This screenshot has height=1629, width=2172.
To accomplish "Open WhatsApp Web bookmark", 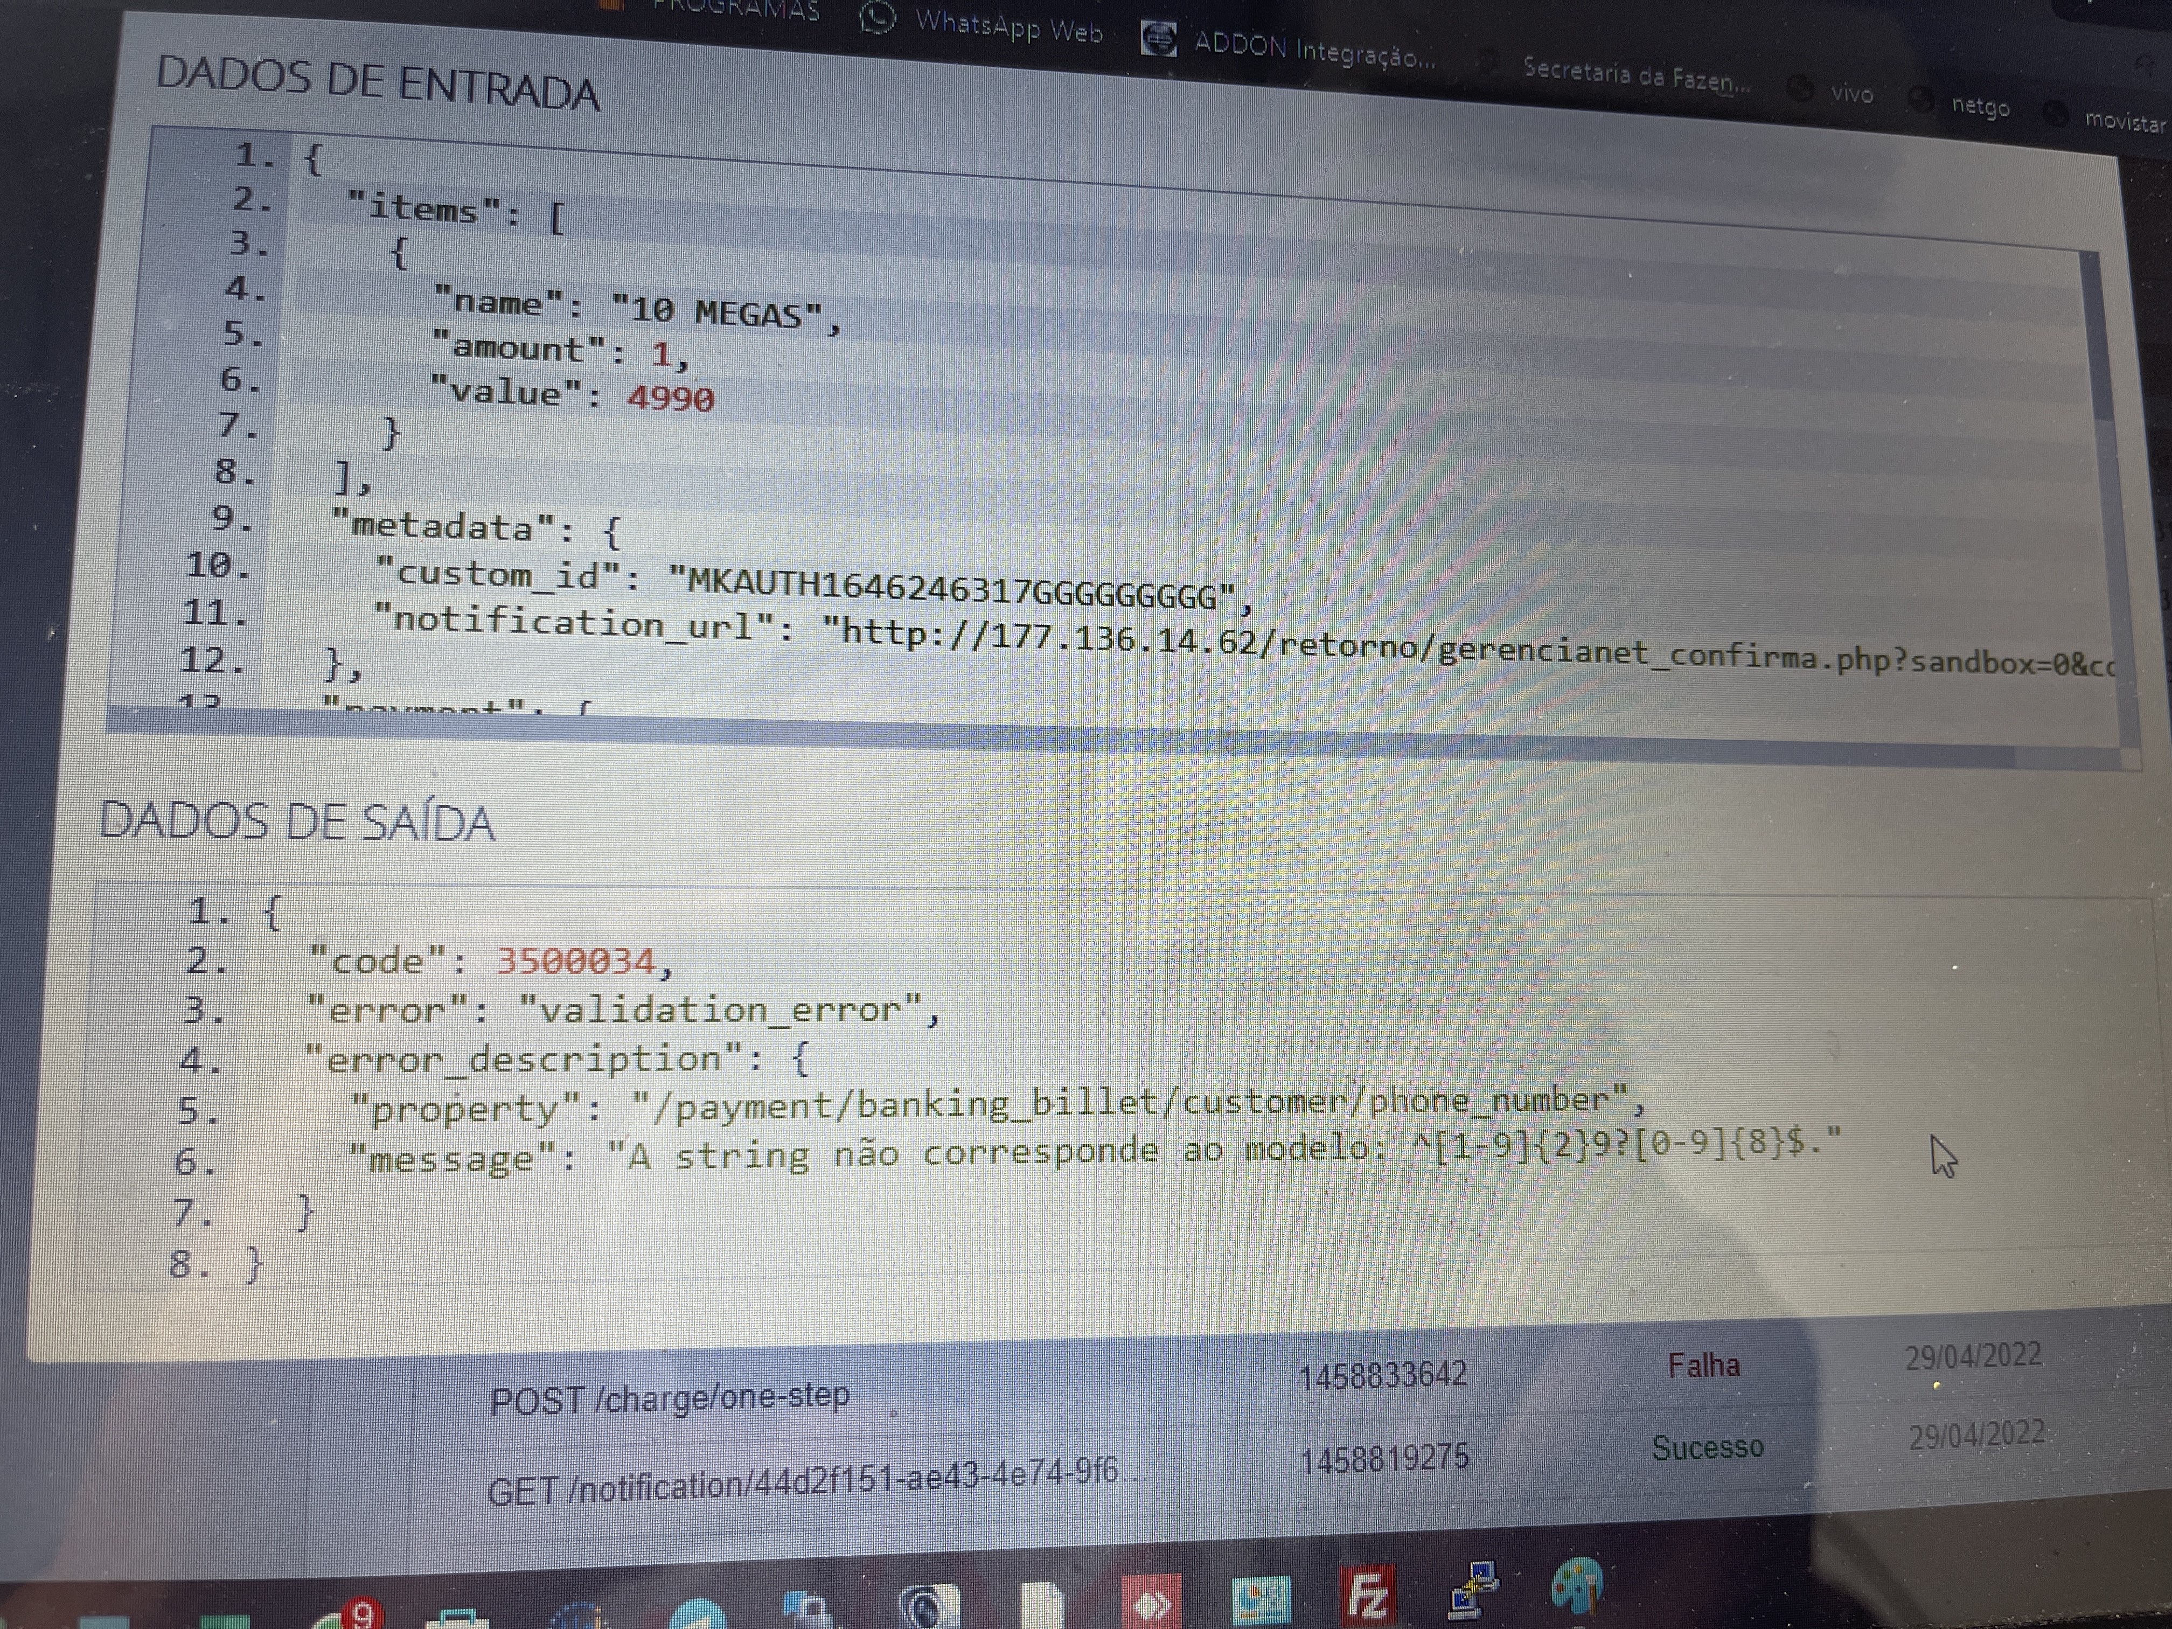I will point(1008,26).
